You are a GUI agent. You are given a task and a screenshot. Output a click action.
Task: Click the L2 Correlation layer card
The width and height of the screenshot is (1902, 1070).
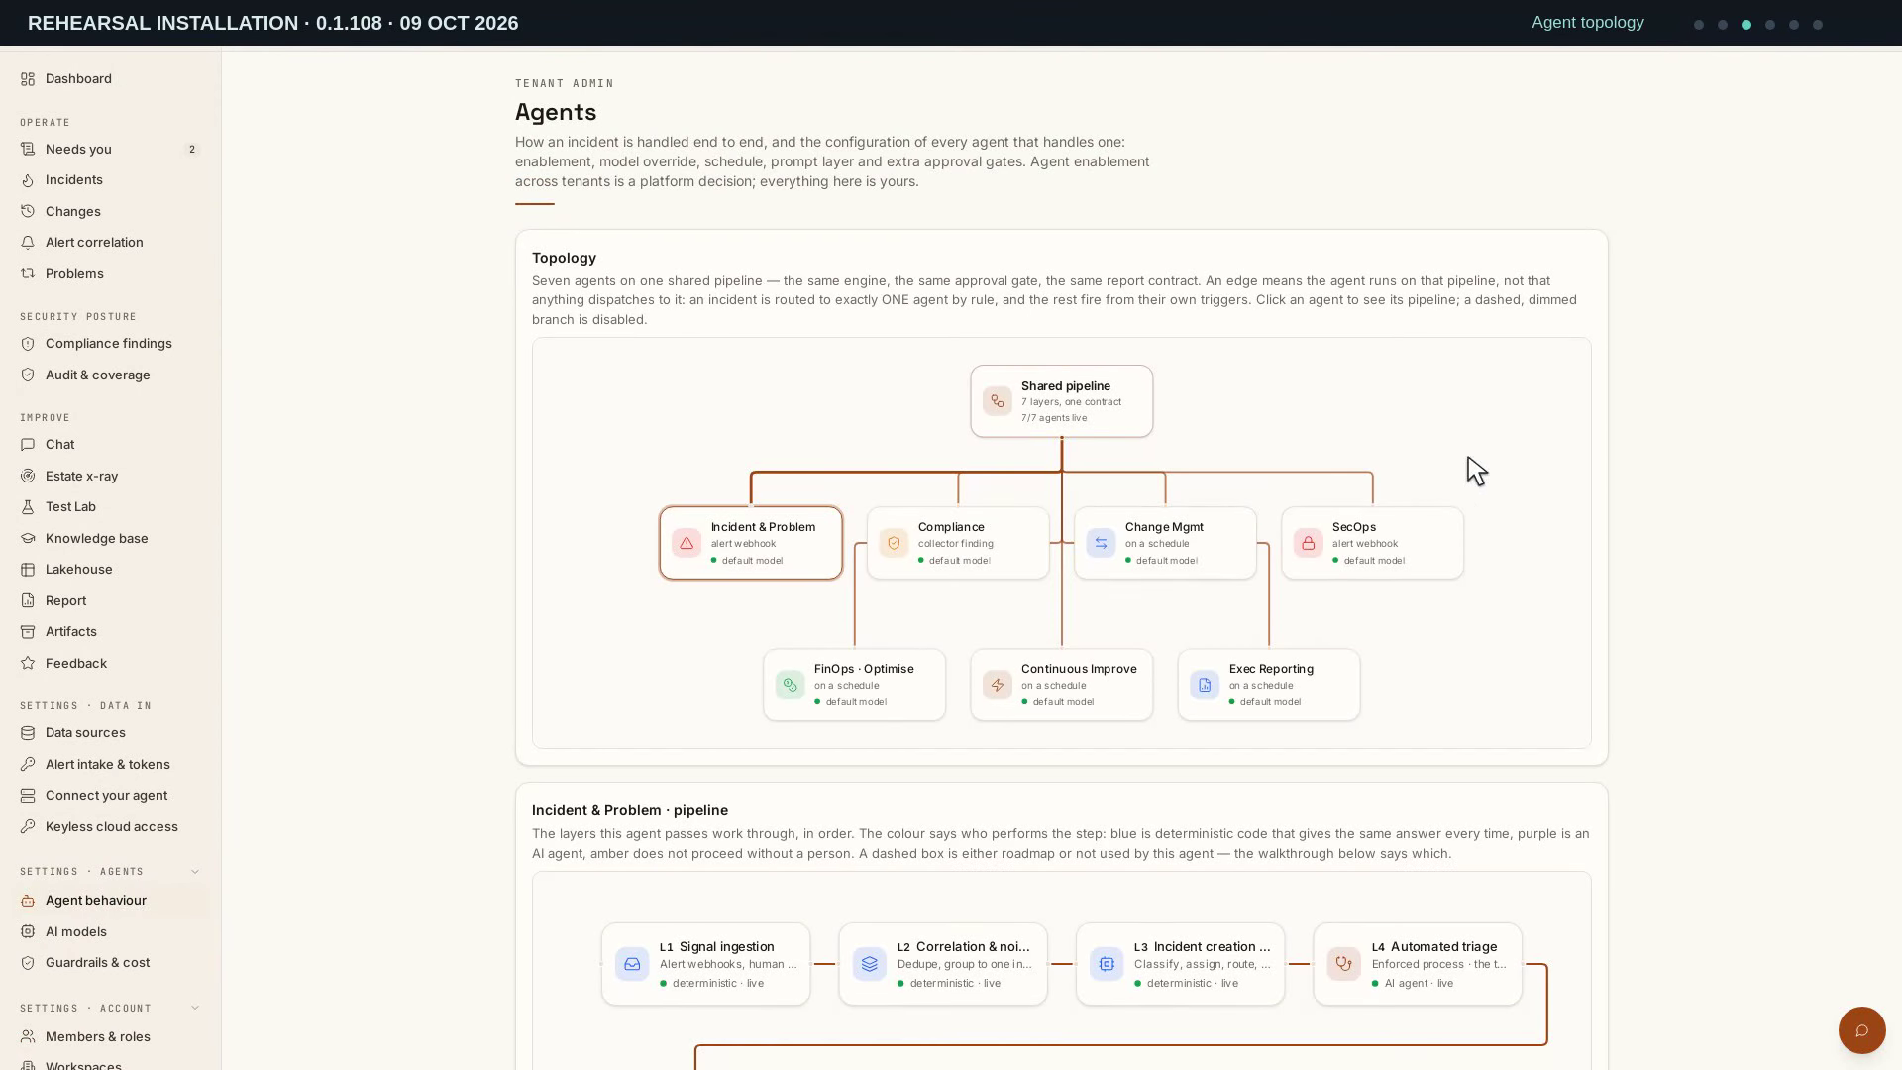coord(943,964)
